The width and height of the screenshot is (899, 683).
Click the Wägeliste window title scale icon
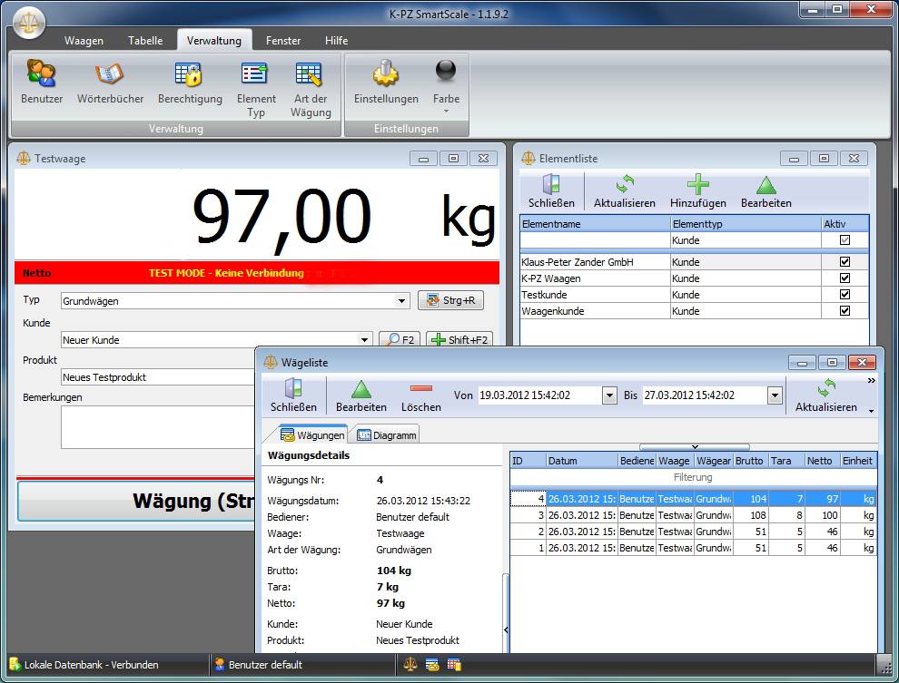pos(271,362)
